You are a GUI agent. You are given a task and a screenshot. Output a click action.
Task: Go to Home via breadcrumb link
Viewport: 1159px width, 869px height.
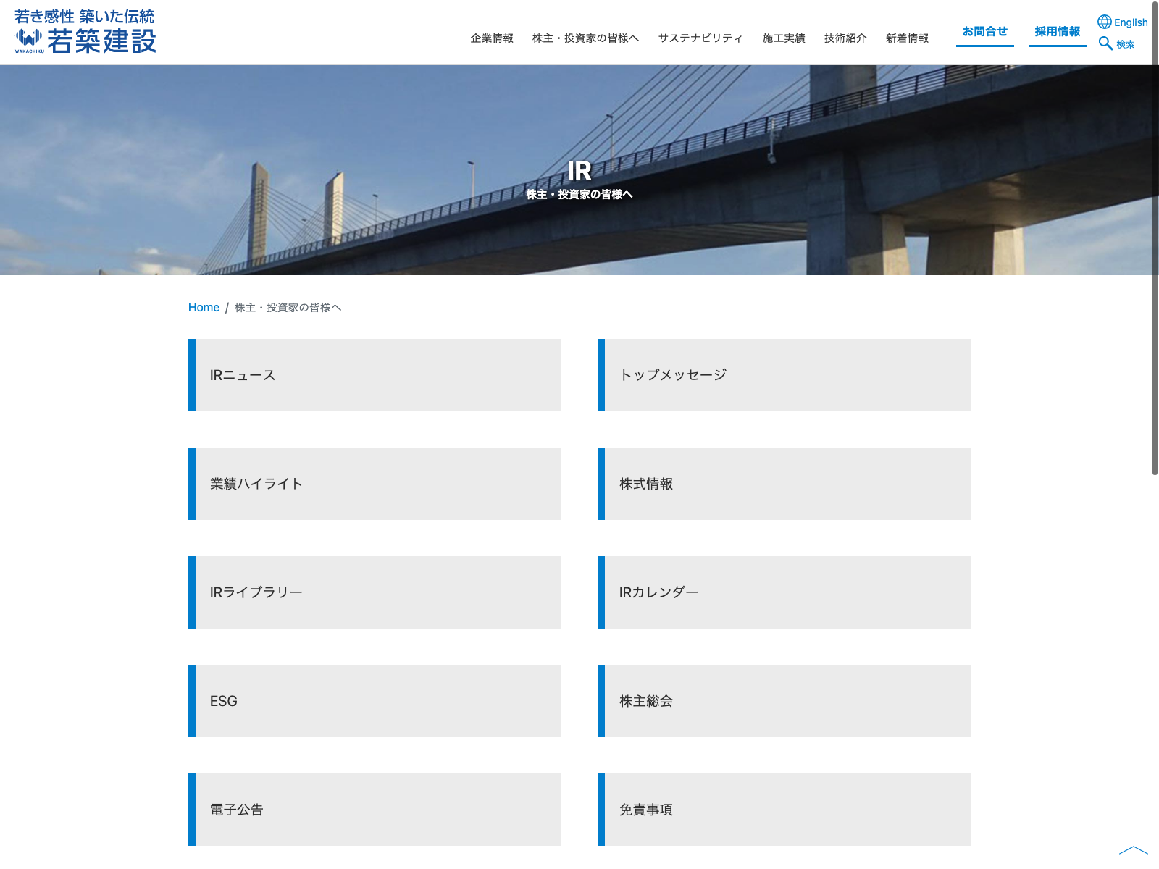pos(204,308)
